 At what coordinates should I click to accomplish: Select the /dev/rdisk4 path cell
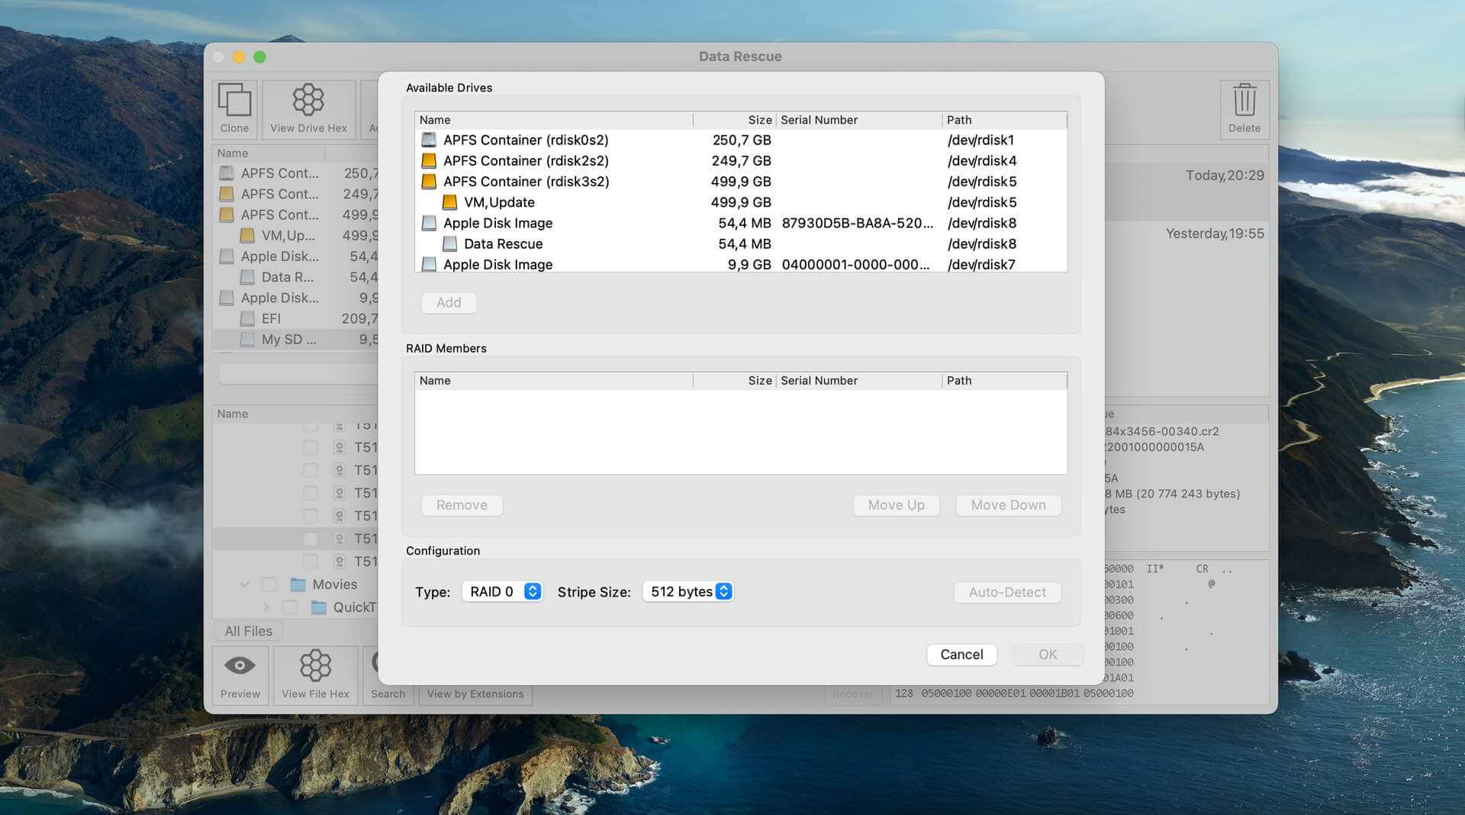982,161
